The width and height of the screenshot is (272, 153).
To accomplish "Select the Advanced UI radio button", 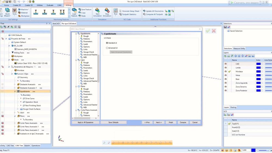I will click(107, 48).
